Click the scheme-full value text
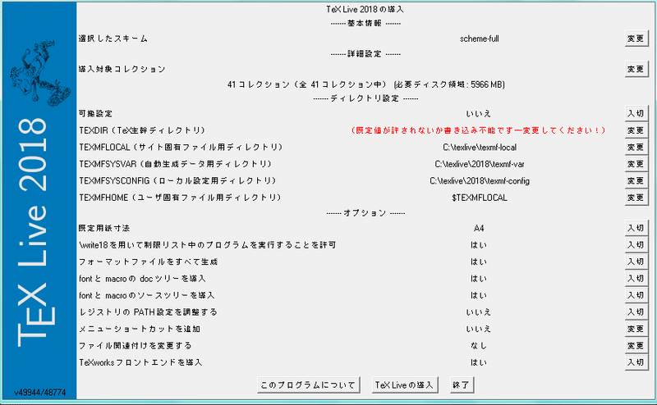 tap(480, 39)
